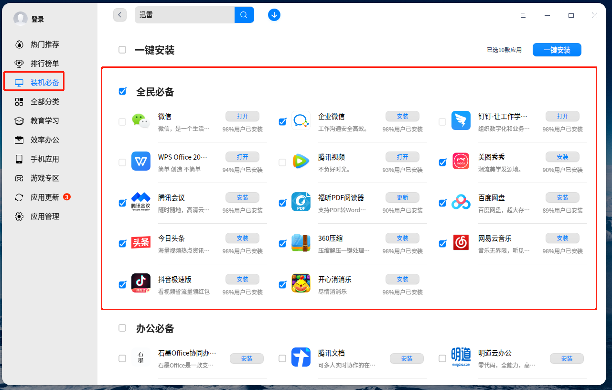Toggle the 一键安装 select-all checkbox
Screen dimensions: 612x390
coord(122,50)
